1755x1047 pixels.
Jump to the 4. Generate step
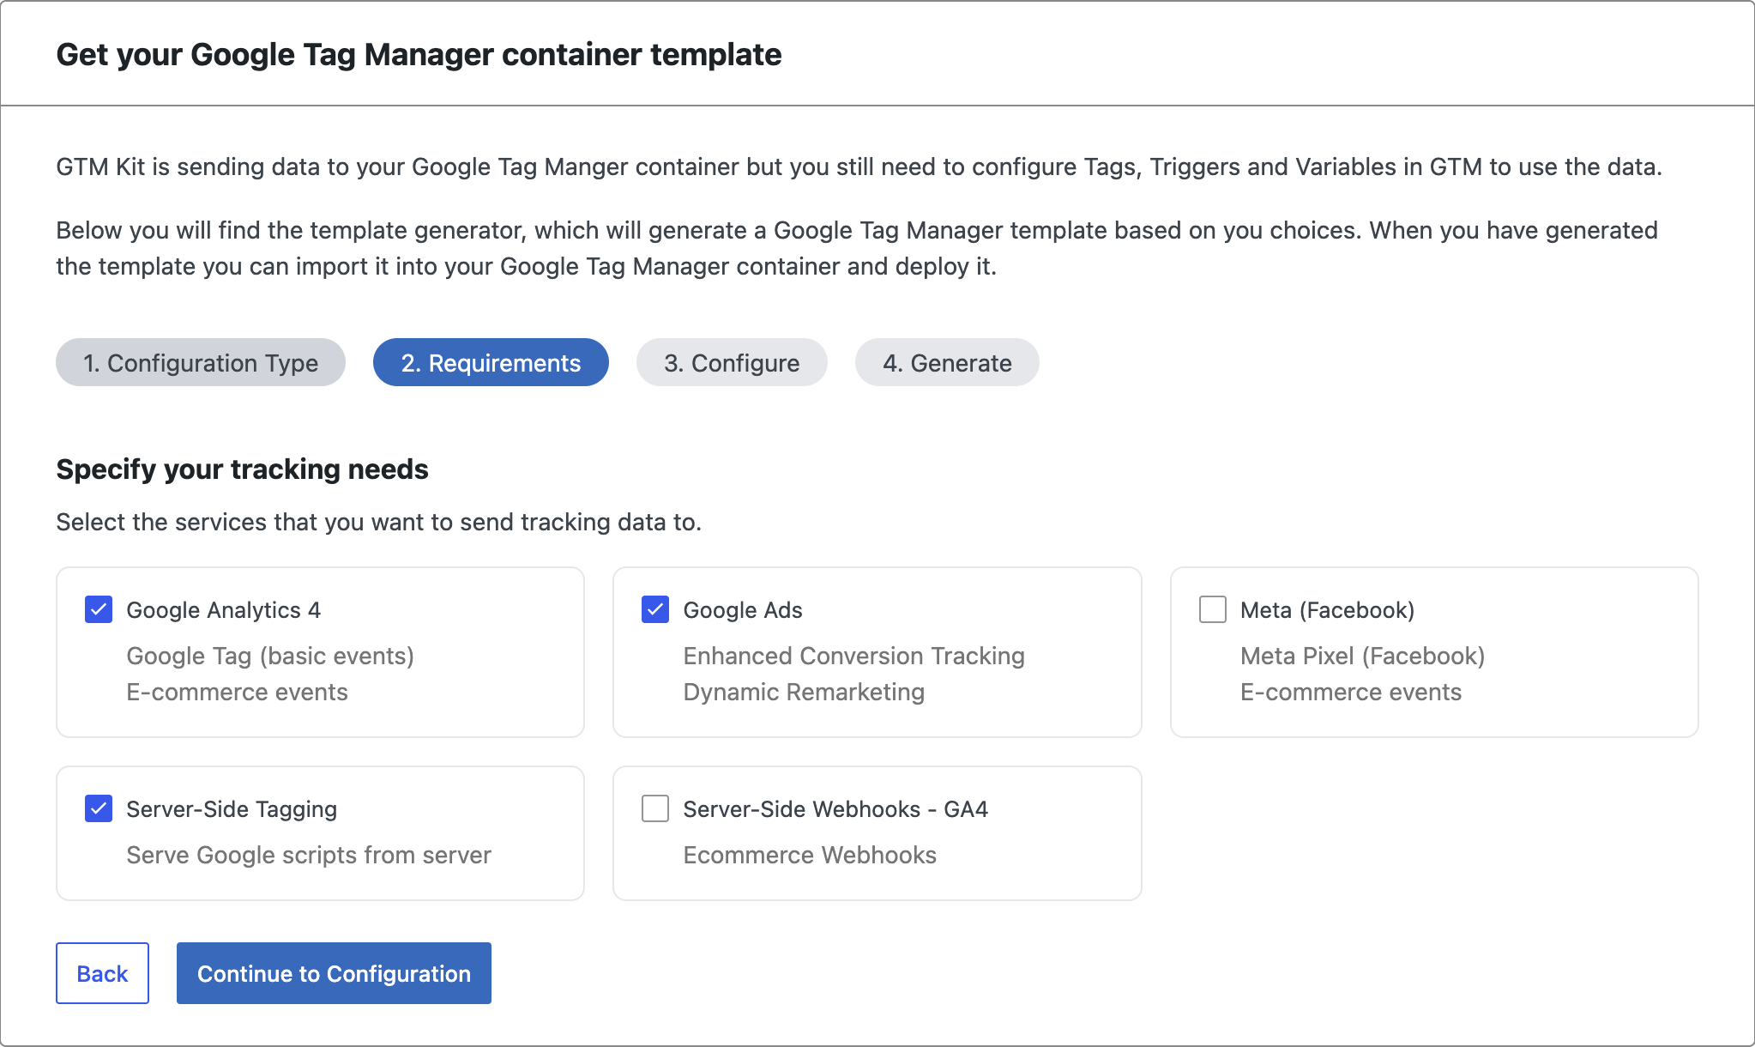(x=947, y=362)
